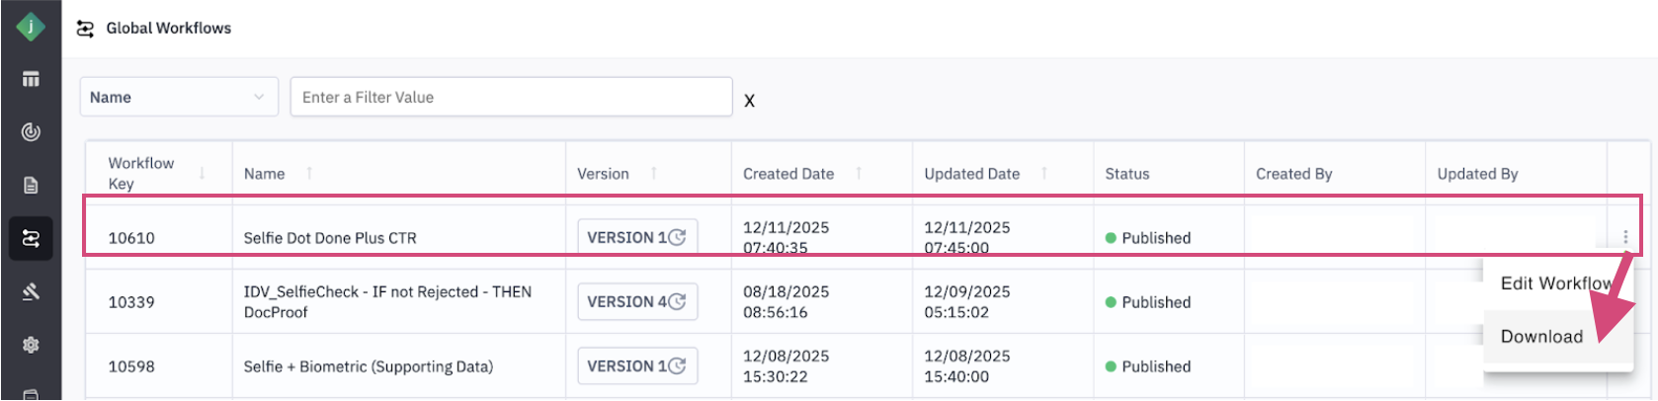Choose Download from the context menu

(x=1541, y=337)
